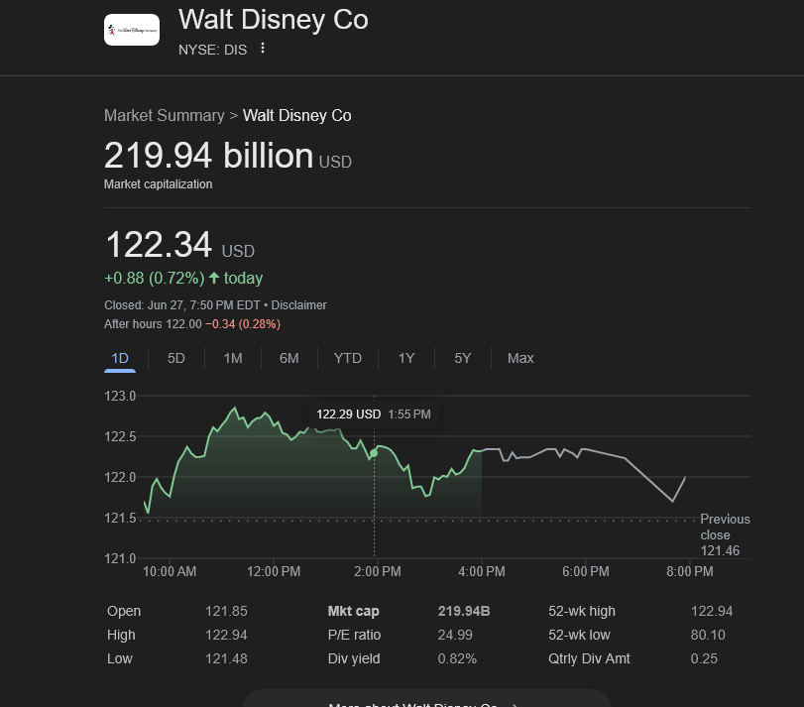804x707 pixels.
Task: Click the Market capitalization label
Action: pos(158,184)
